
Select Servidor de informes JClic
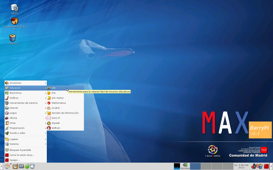(x=64, y=112)
